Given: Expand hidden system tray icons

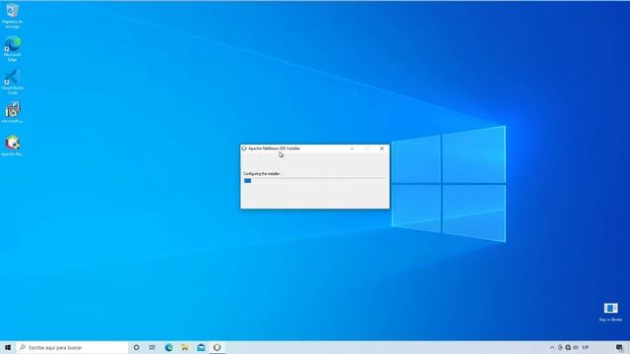Looking at the screenshot, I should [x=552, y=347].
